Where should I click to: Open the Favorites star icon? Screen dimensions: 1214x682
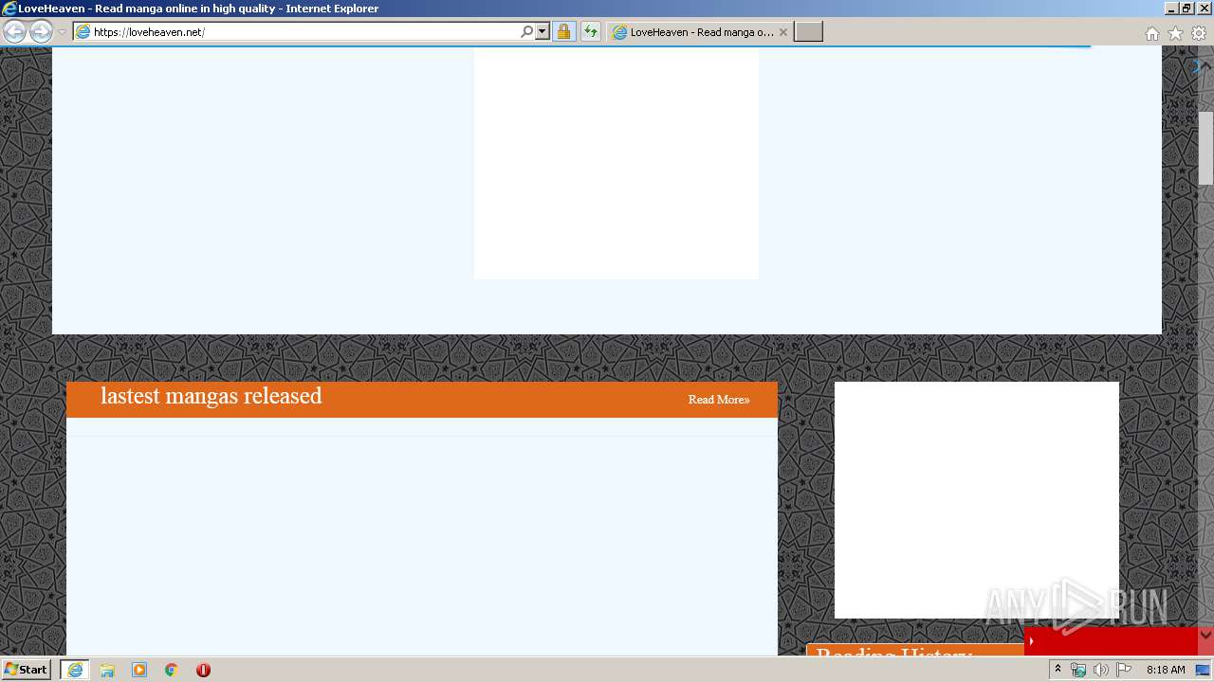[1175, 33]
